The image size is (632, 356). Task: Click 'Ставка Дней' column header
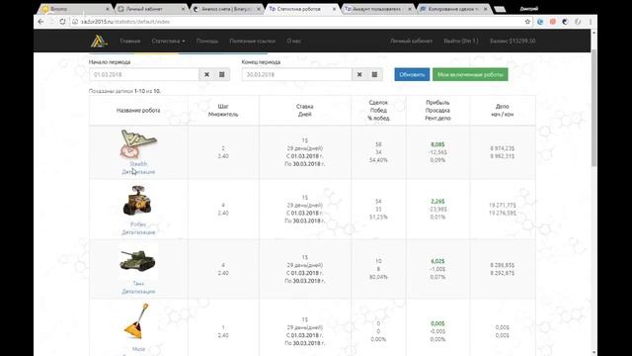point(305,110)
